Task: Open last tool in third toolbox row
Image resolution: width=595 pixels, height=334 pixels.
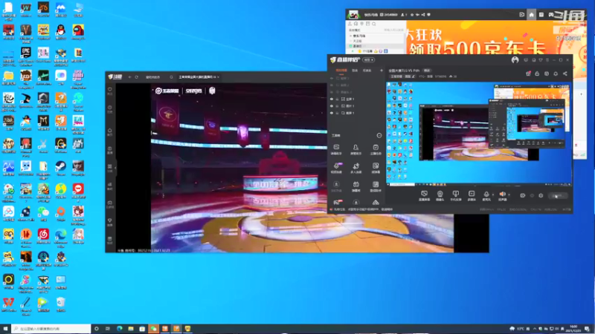Action: point(376,186)
